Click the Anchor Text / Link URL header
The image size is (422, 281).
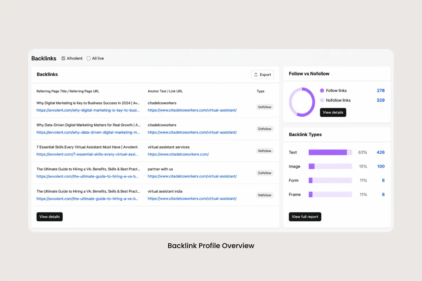click(165, 91)
